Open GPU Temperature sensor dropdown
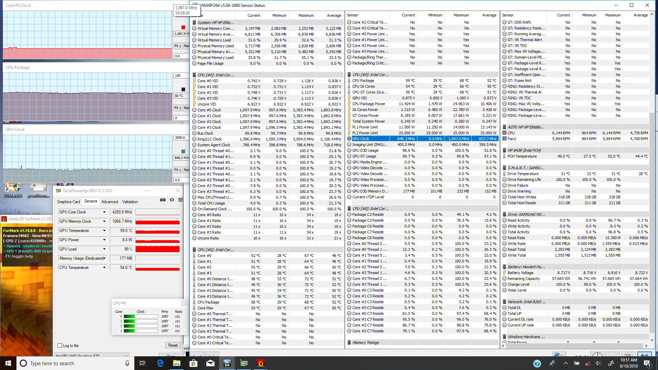This screenshot has width=658, height=370. point(104,231)
